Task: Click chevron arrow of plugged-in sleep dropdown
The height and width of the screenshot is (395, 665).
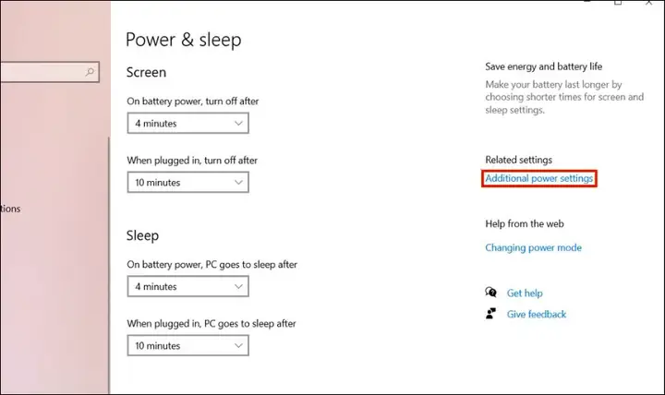Action: 238,345
